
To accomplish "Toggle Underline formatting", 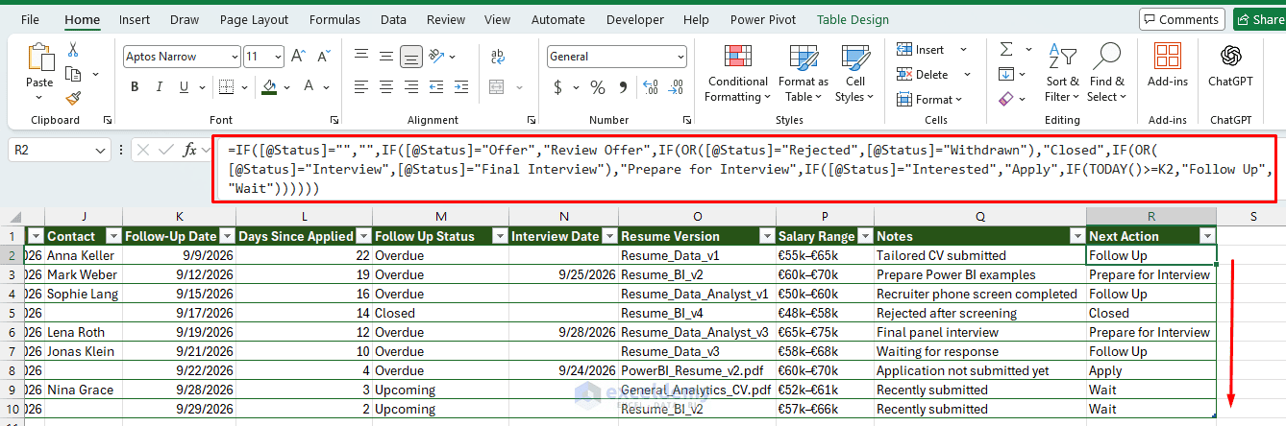I will point(183,87).
